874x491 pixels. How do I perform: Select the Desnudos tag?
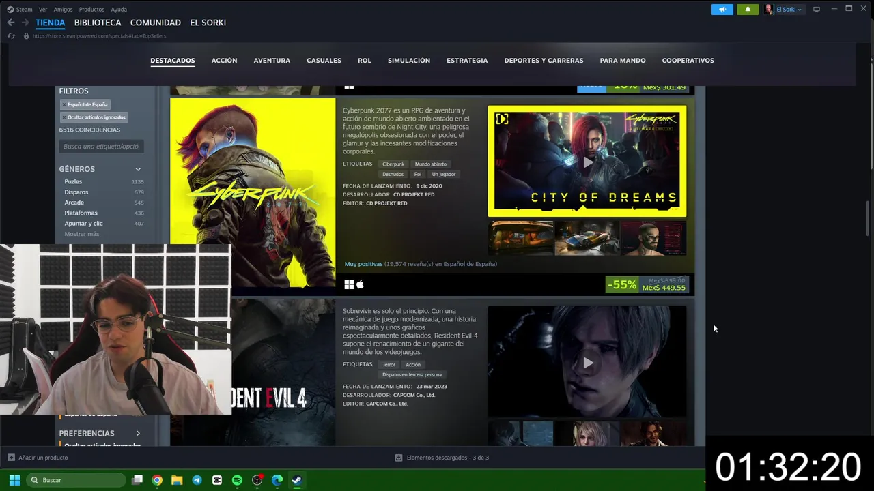tap(393, 174)
